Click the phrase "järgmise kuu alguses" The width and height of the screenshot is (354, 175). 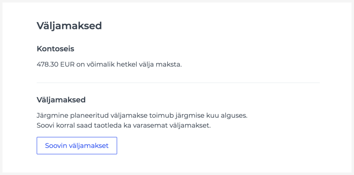211,115
